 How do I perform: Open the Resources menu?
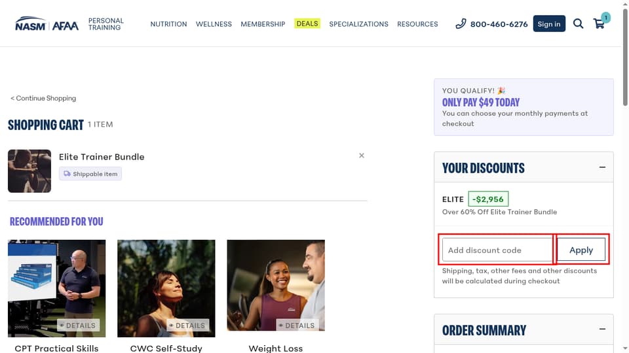click(417, 24)
